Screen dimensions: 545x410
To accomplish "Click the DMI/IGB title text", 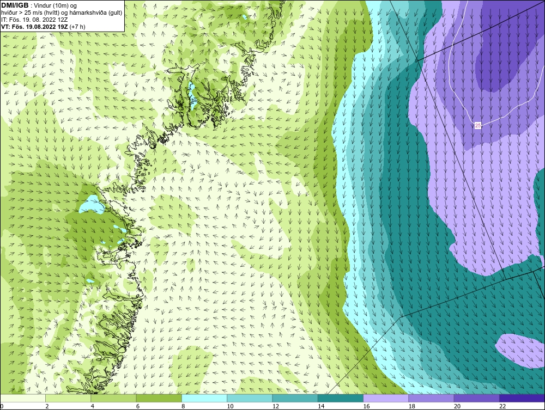I will (x=15, y=5).
